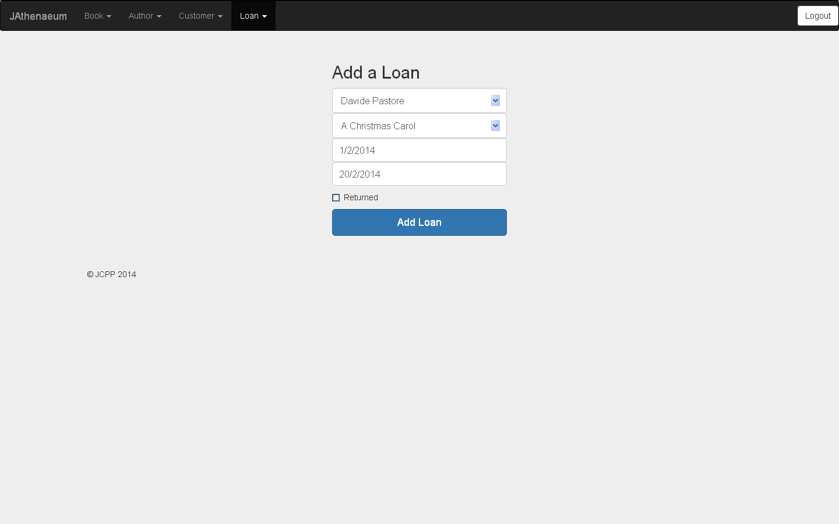Select the '© JCPP 2014' footer text

click(x=111, y=274)
